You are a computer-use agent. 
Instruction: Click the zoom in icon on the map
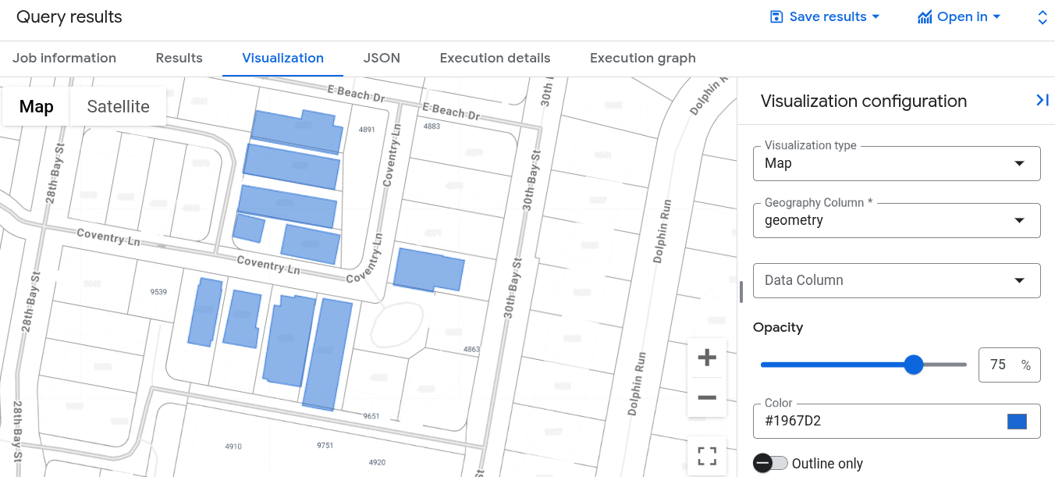706,357
